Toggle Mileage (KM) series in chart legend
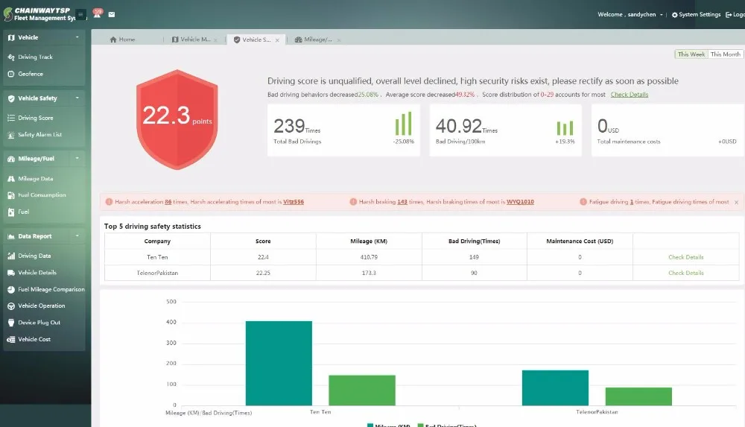The width and height of the screenshot is (745, 427). [x=388, y=425]
